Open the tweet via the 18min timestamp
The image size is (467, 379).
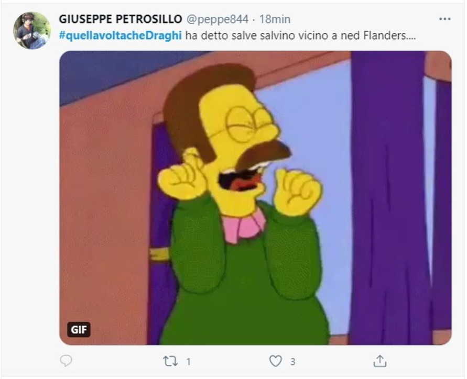point(275,19)
